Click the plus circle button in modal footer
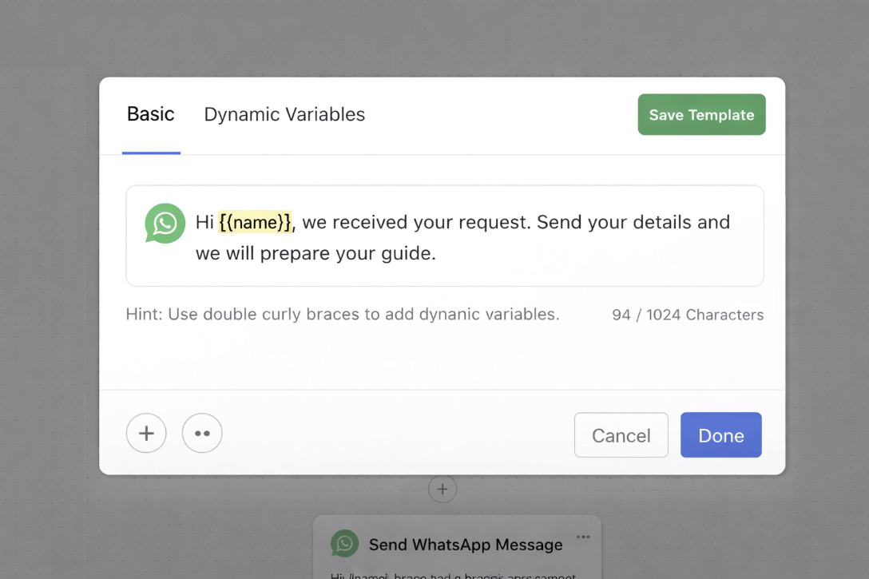The image size is (869, 579). tap(146, 434)
